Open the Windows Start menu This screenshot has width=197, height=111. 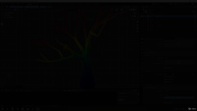pos(2,109)
